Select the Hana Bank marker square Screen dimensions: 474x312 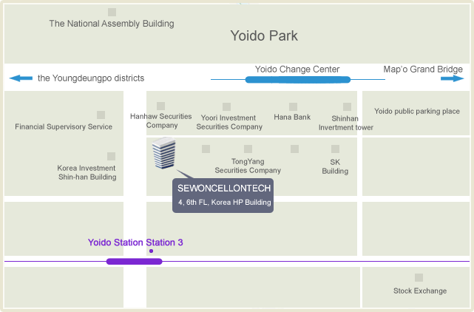[x=293, y=106]
